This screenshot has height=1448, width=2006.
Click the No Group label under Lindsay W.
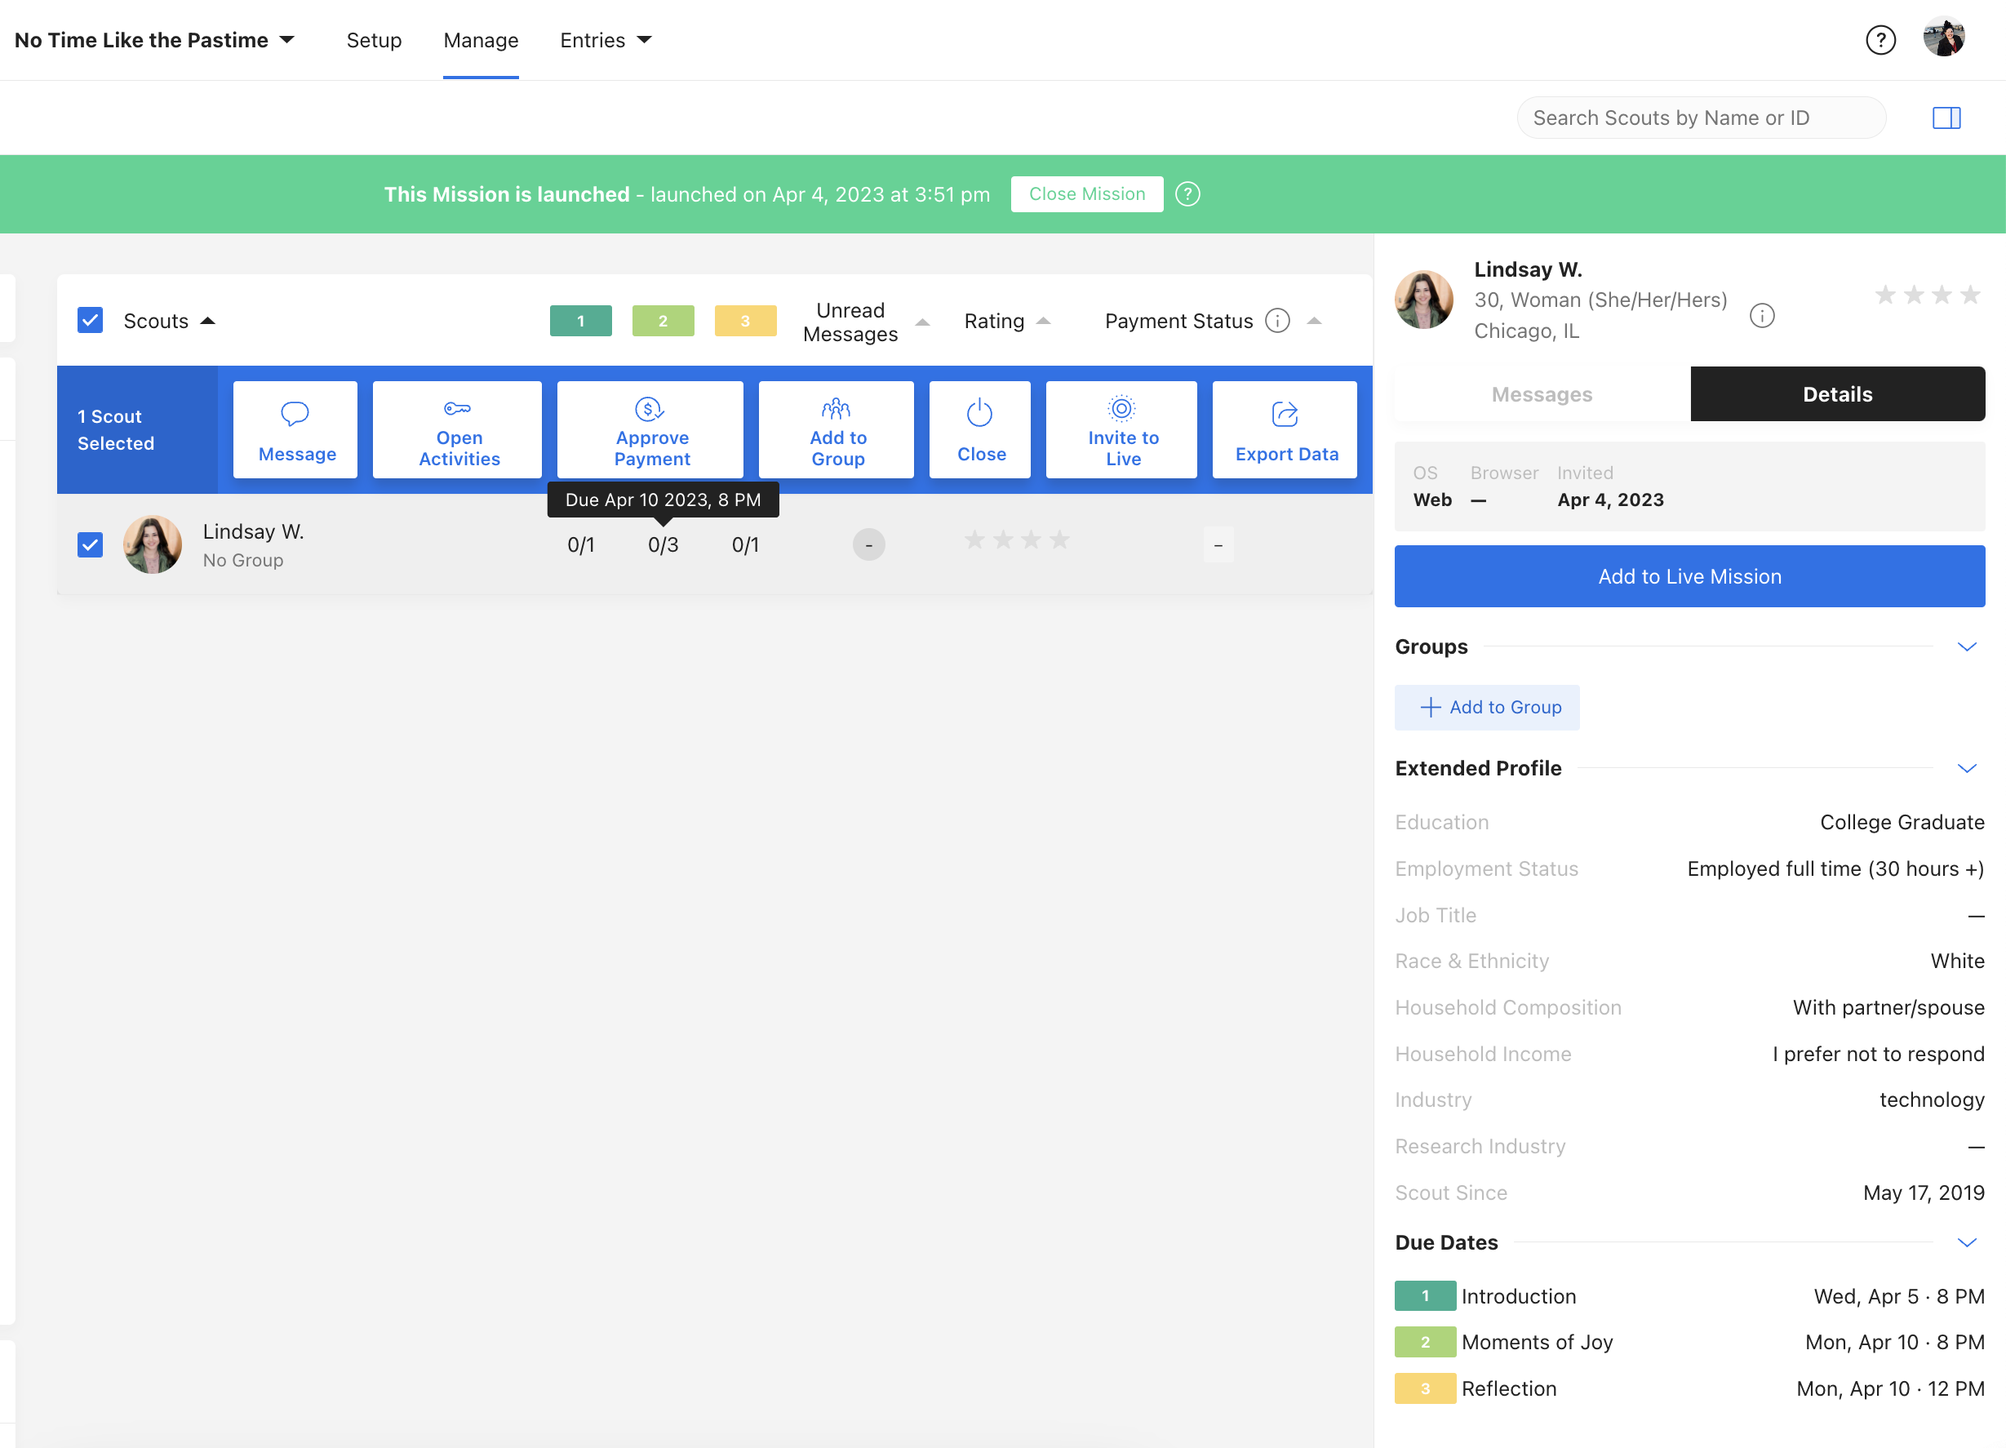pos(243,560)
